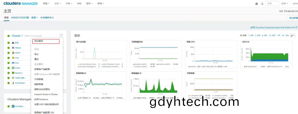Click the green health dot beside HDFS
298x114 pixels.
pos(9,53)
